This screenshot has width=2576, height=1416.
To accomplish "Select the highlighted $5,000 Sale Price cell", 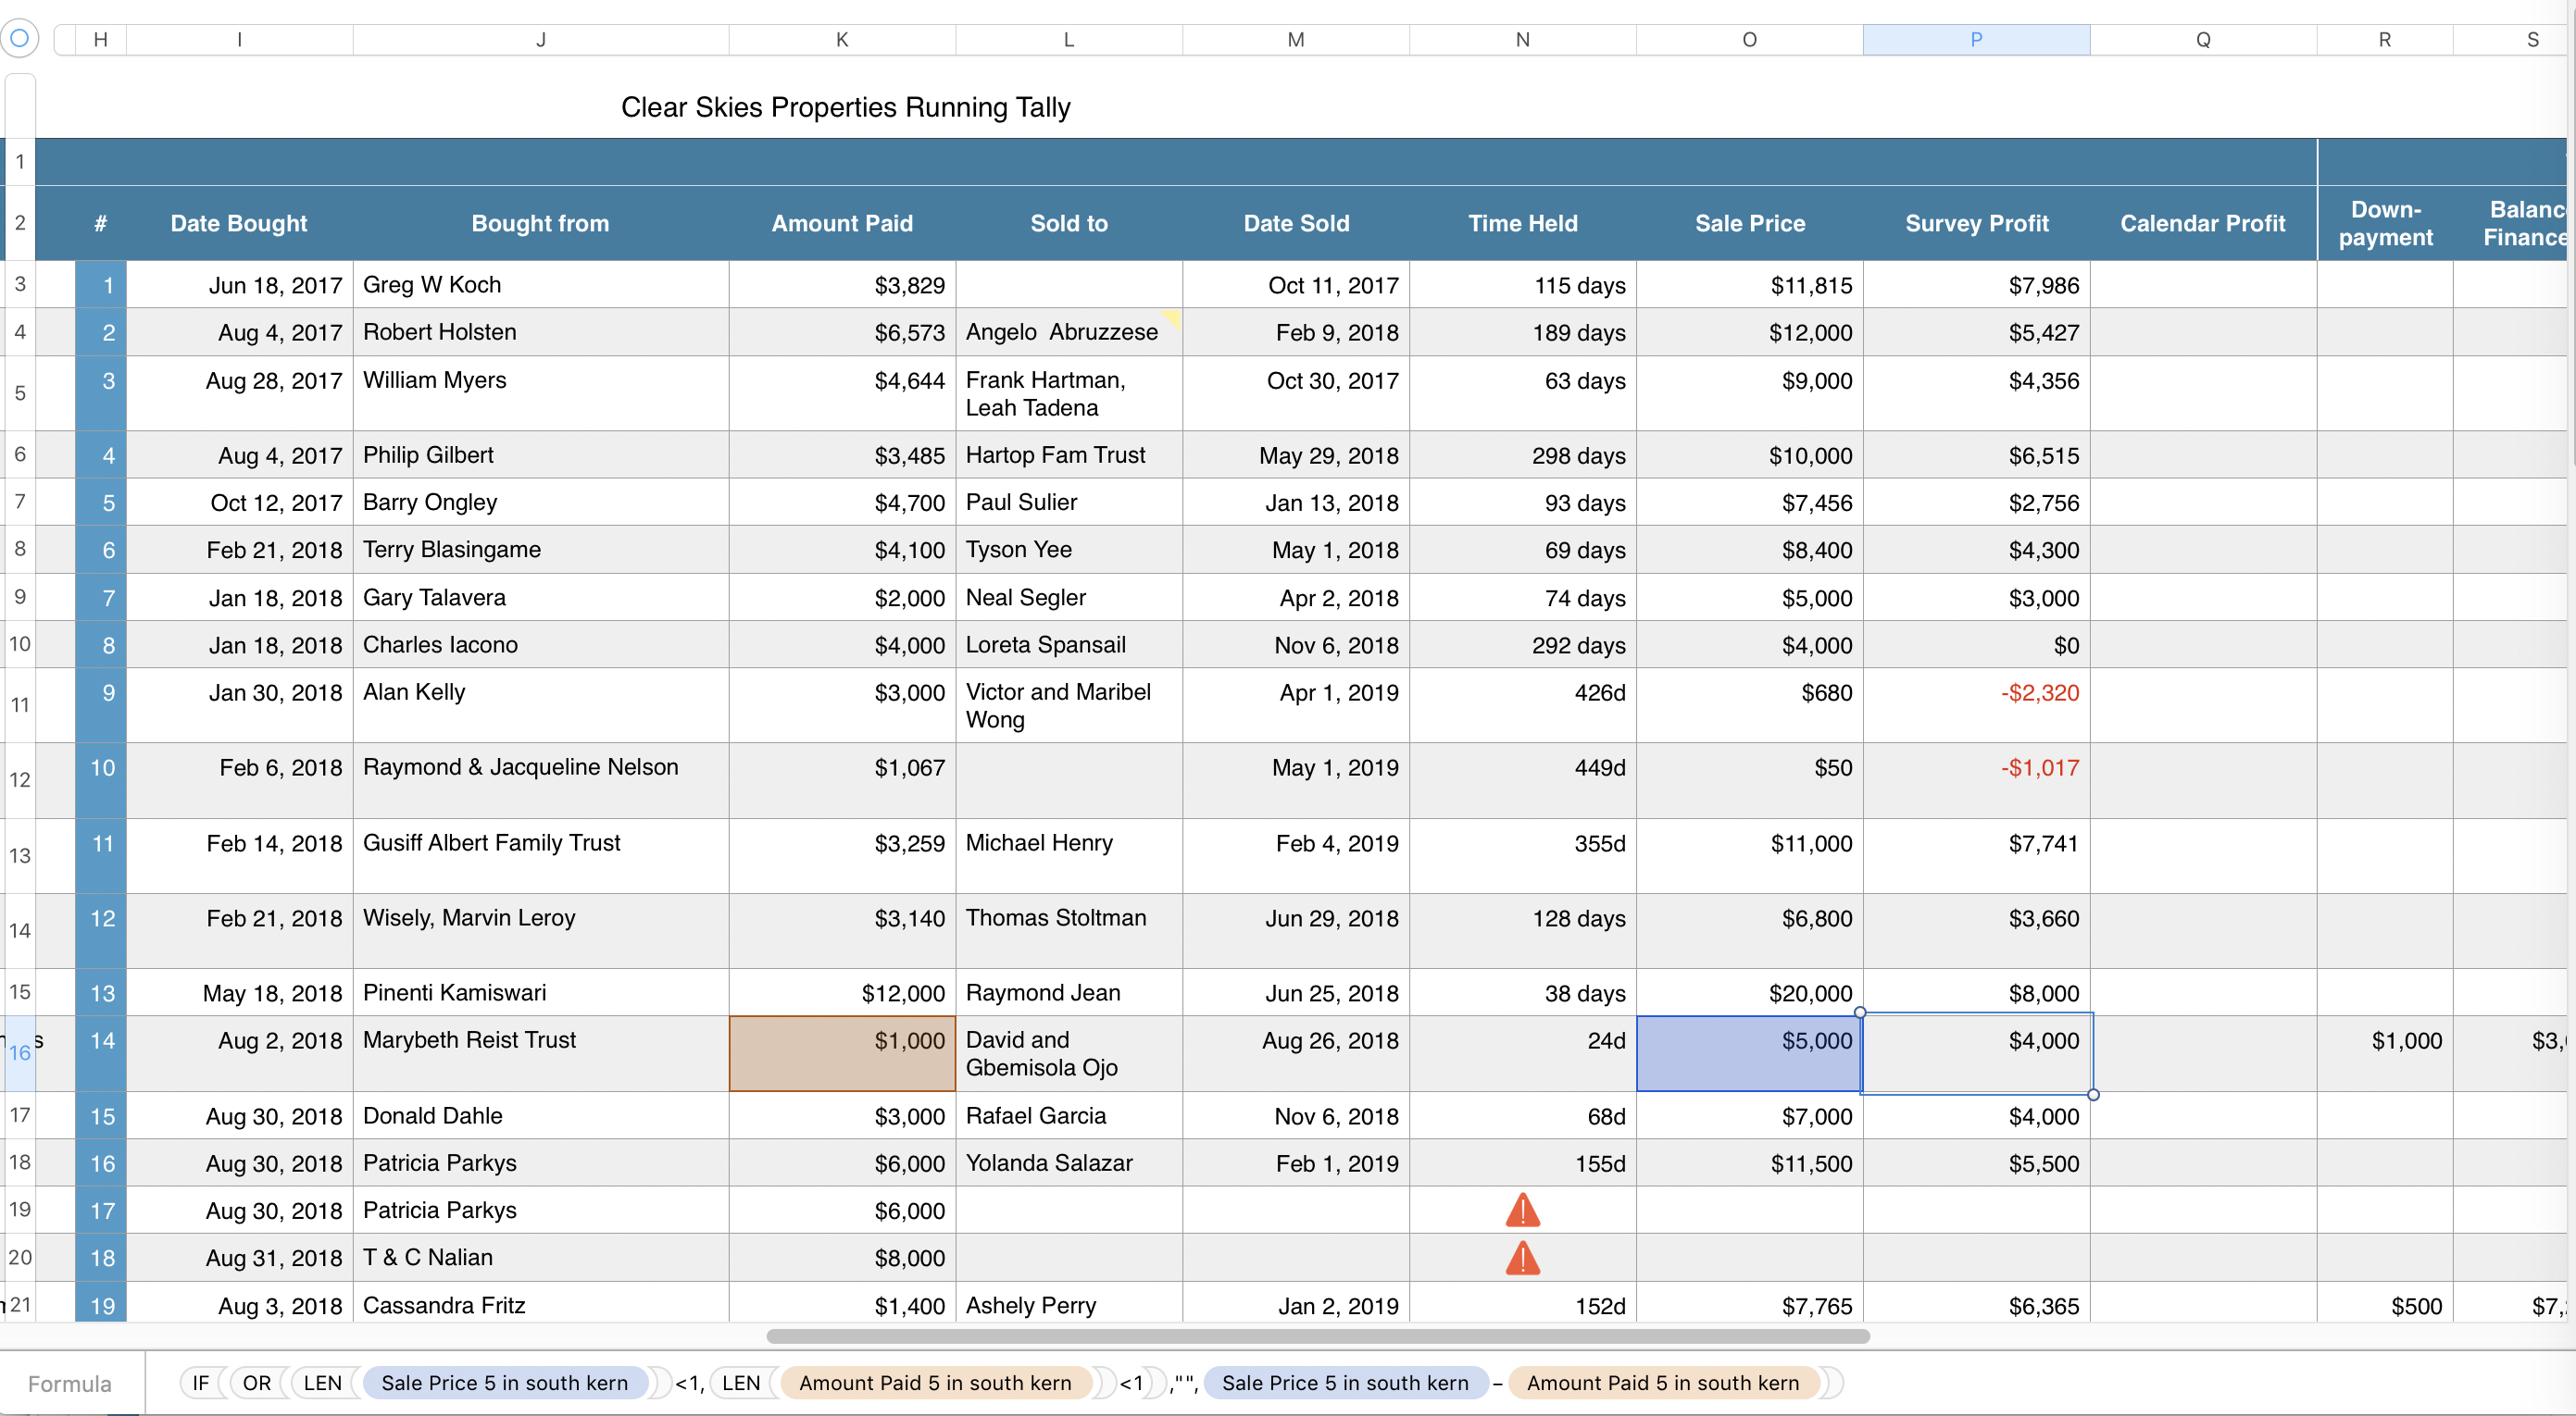I will tap(1748, 1052).
